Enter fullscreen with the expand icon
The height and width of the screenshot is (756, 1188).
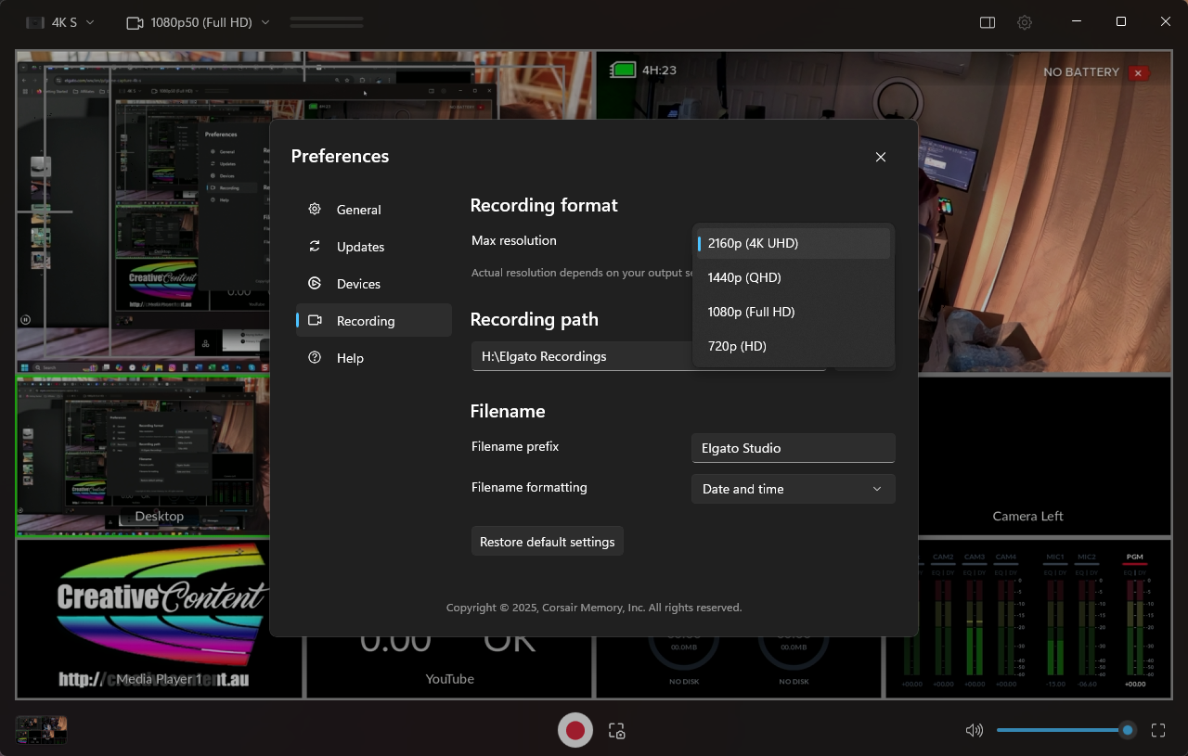pos(1158,730)
